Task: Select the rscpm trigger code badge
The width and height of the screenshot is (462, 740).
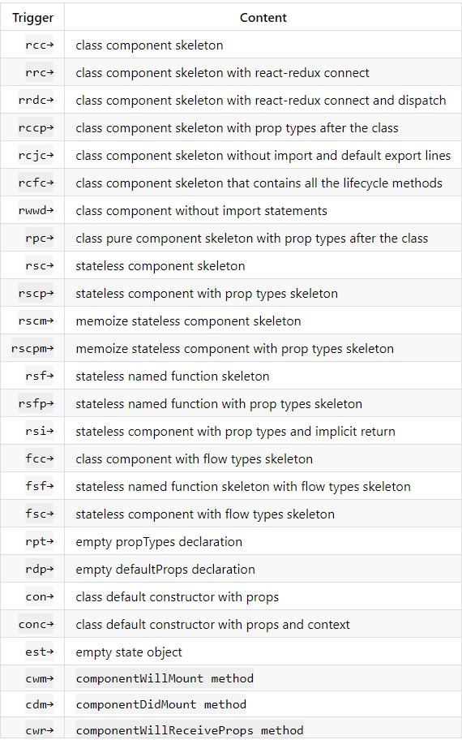Action: click(32, 349)
